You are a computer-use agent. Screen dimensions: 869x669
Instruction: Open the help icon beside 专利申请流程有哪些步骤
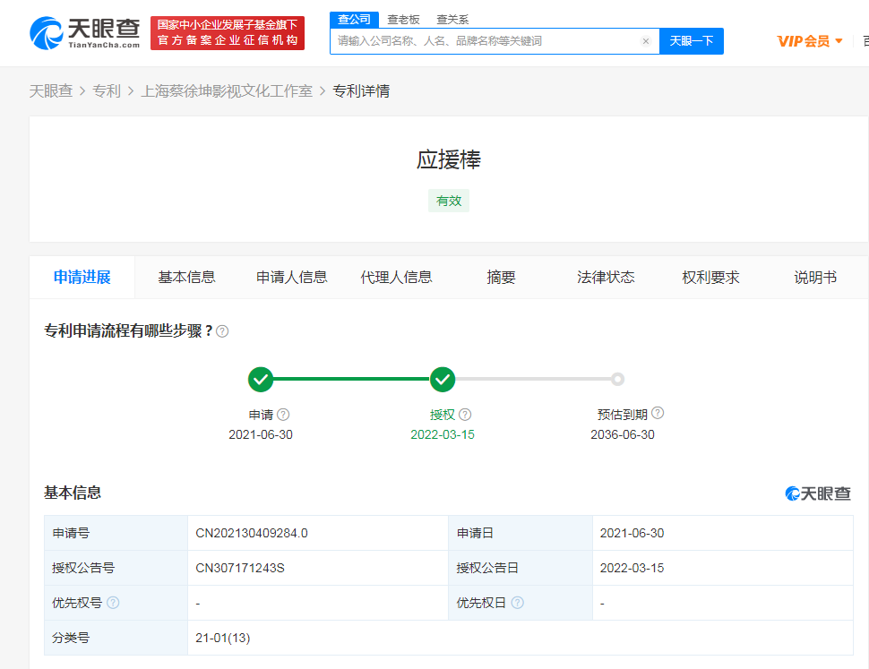click(222, 331)
